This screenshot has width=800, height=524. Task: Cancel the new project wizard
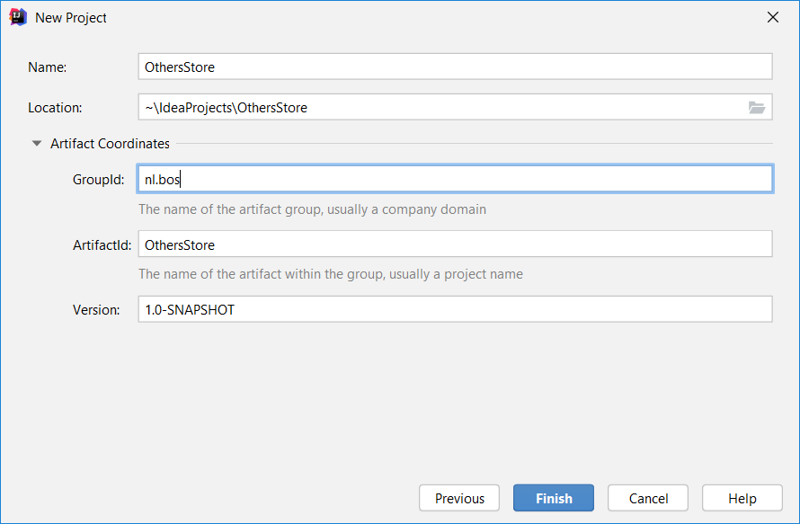point(648,498)
